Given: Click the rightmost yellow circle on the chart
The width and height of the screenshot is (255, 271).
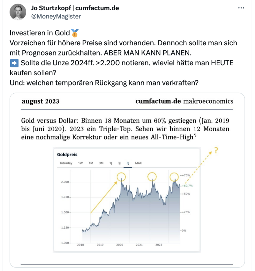Looking at the screenshot, I should pyautogui.click(x=174, y=177).
